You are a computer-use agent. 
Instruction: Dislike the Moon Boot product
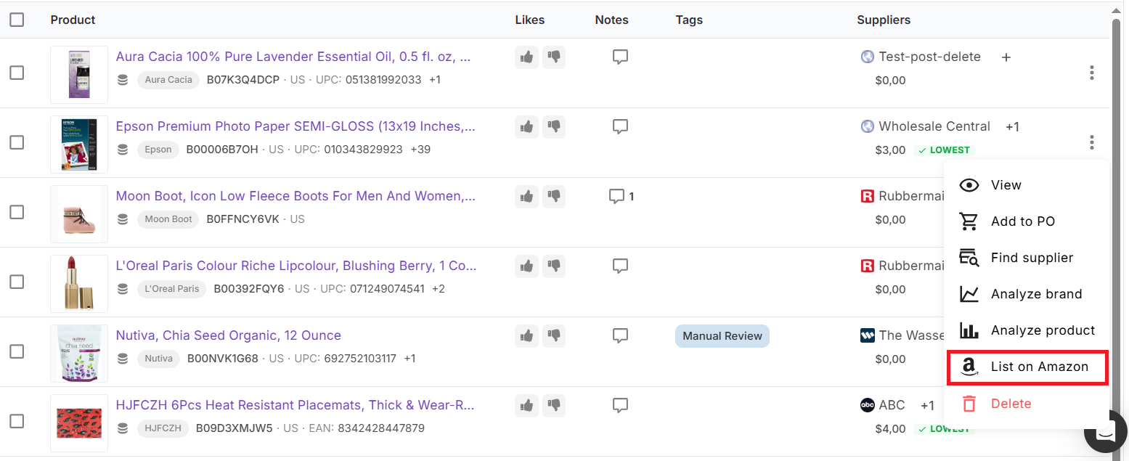pyautogui.click(x=554, y=197)
